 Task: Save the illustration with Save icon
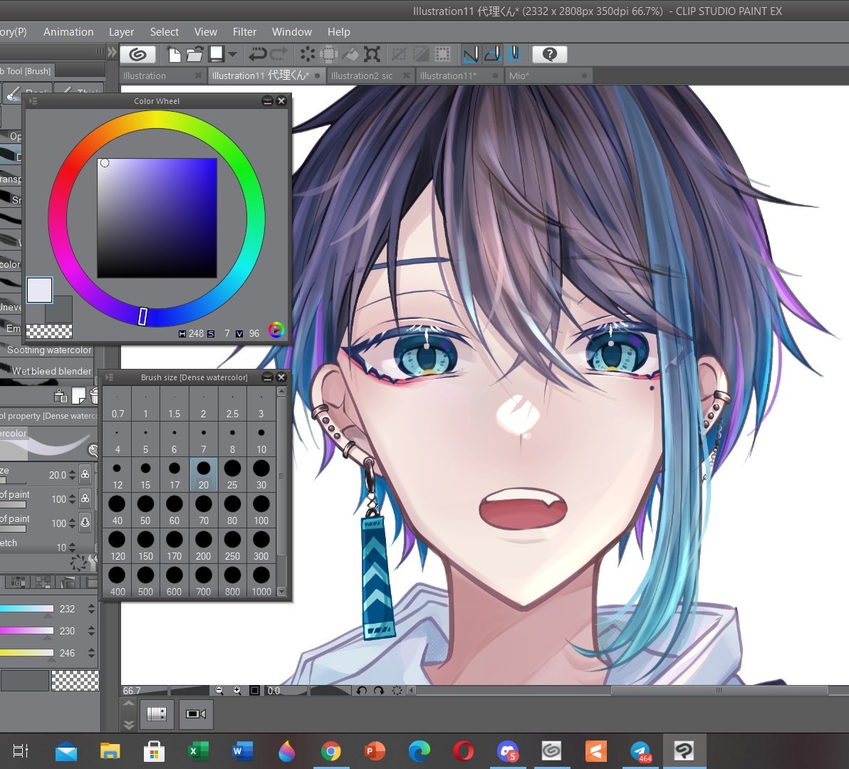(217, 54)
